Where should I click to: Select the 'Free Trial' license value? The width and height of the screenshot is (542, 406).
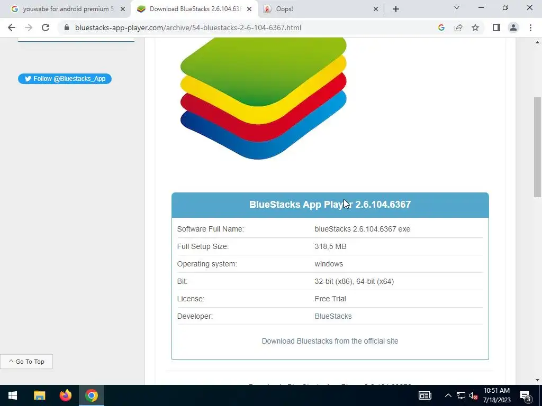[x=330, y=299]
